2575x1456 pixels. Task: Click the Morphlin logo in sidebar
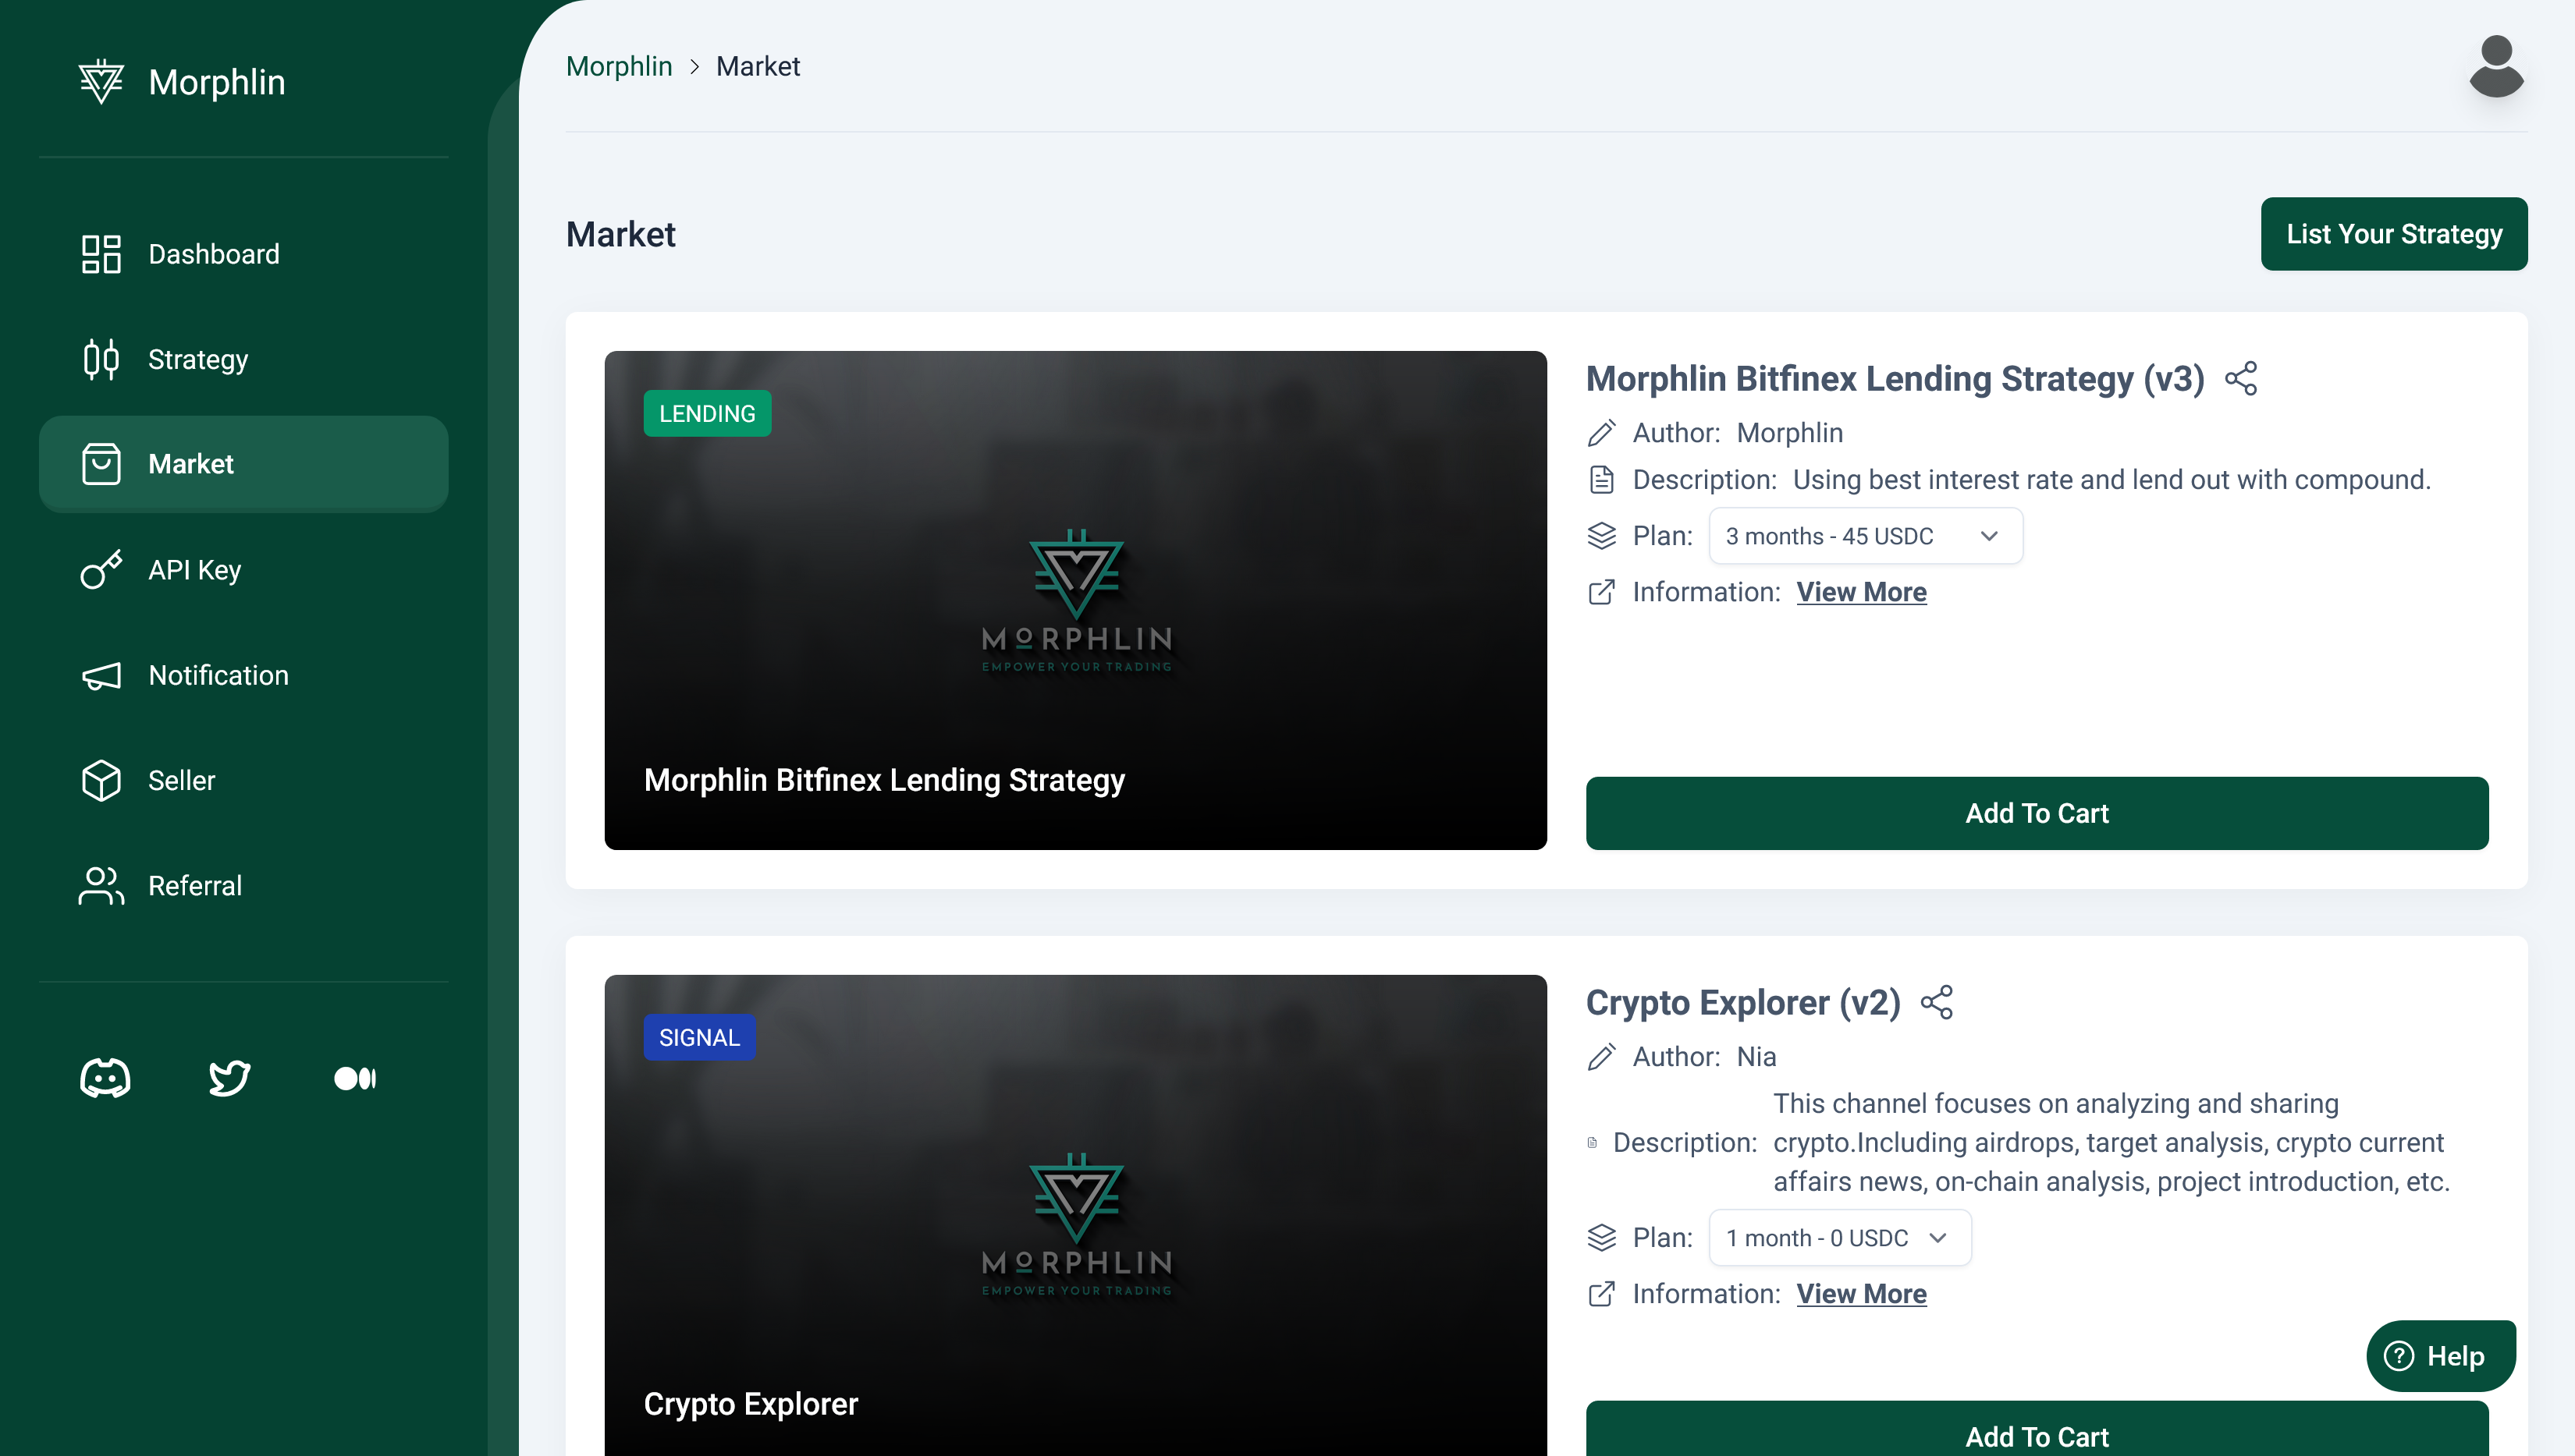[101, 82]
